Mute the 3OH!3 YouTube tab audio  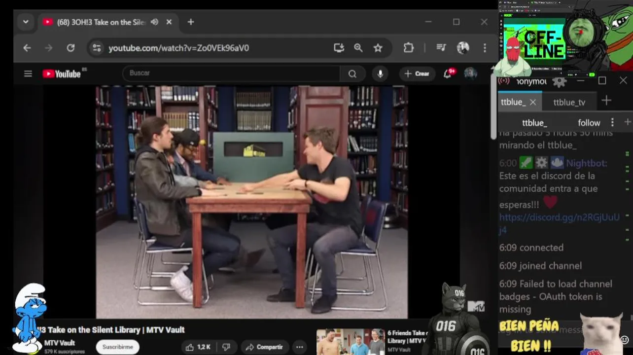click(x=154, y=22)
